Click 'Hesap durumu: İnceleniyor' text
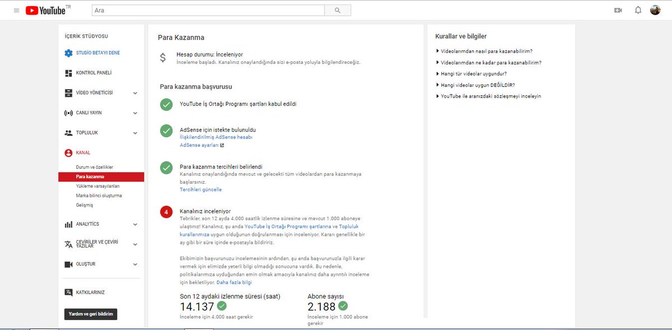672x330 pixels. click(209, 54)
